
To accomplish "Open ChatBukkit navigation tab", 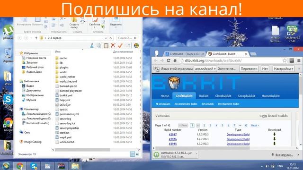I will pyautogui.click(x=223, y=96).
